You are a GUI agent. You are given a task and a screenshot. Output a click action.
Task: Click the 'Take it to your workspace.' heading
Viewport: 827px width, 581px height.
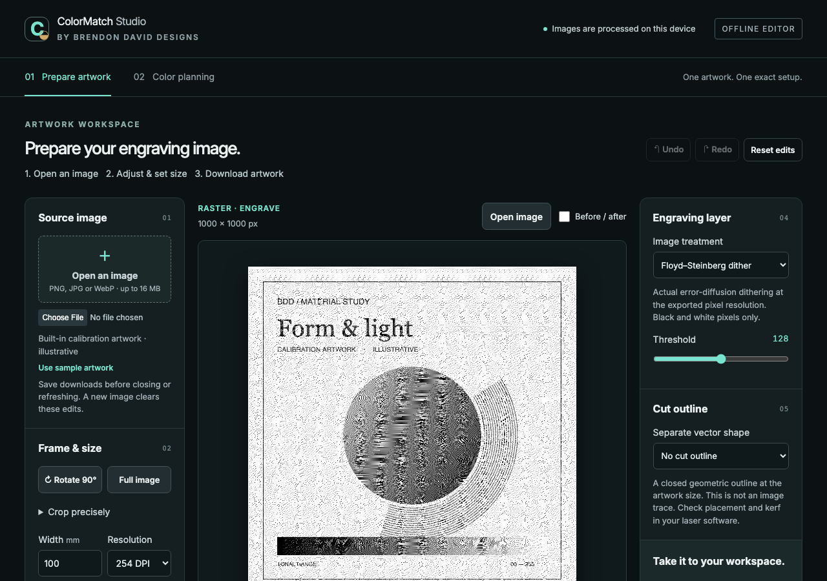(718, 561)
